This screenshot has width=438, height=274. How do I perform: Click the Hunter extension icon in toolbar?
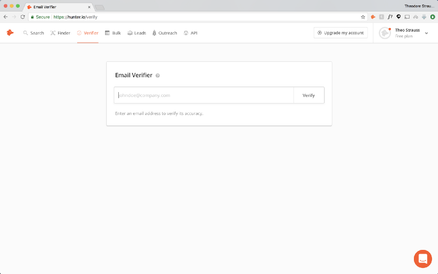point(373,17)
